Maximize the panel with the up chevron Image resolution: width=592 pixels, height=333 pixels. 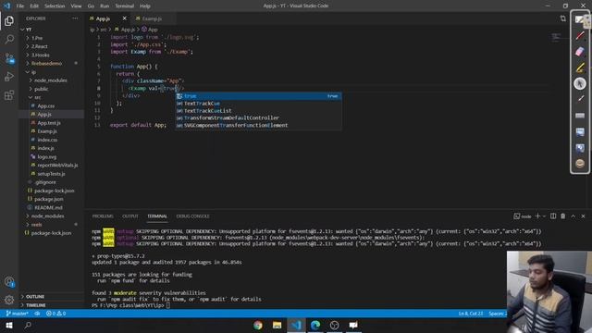pos(573,216)
